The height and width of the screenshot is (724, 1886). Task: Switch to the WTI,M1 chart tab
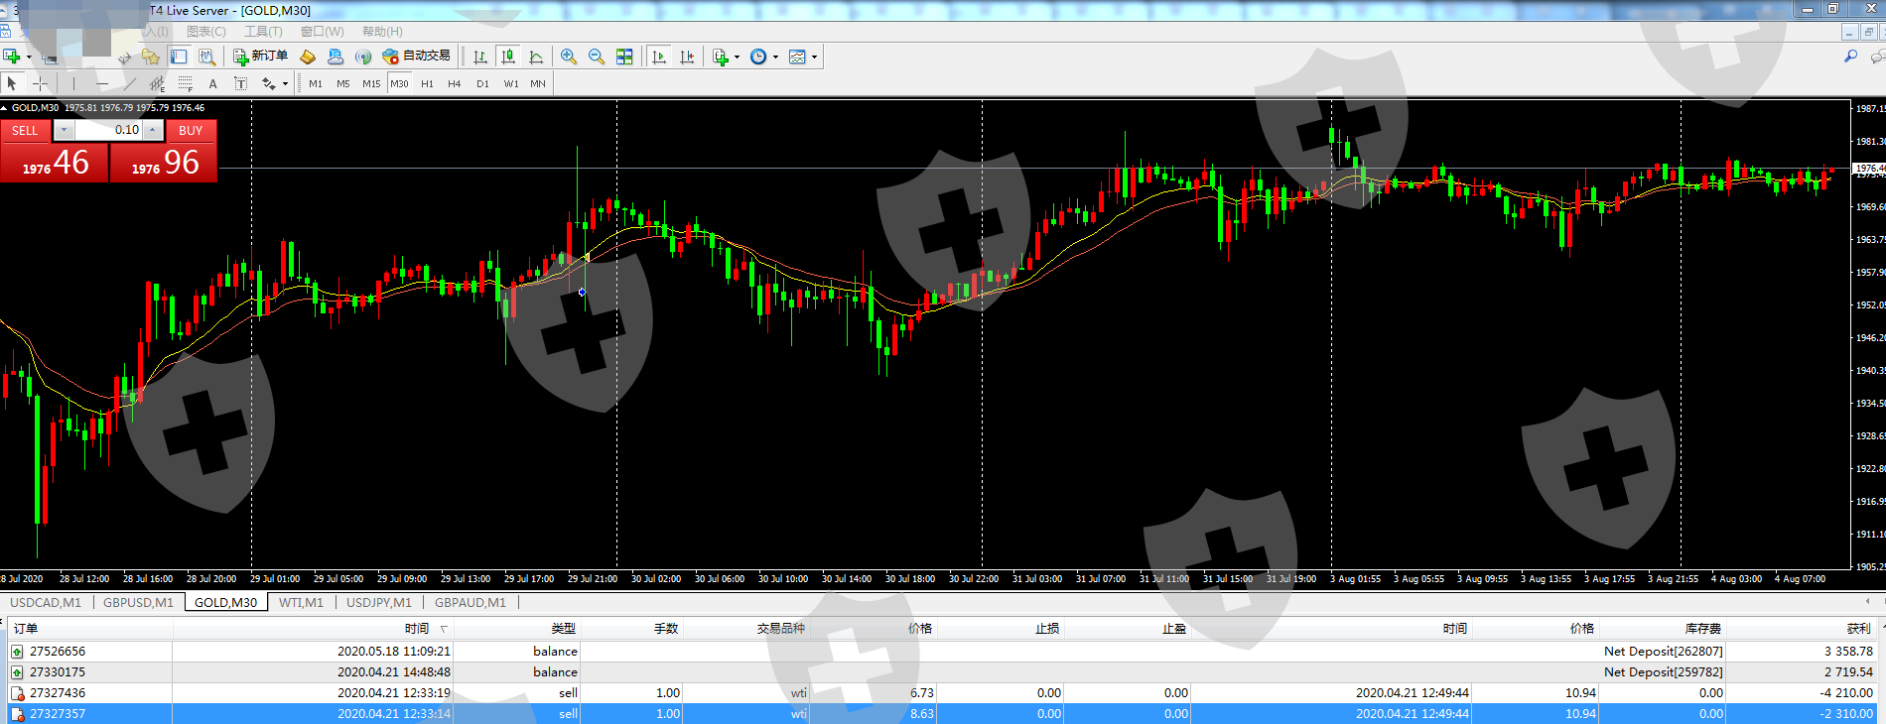click(x=301, y=602)
